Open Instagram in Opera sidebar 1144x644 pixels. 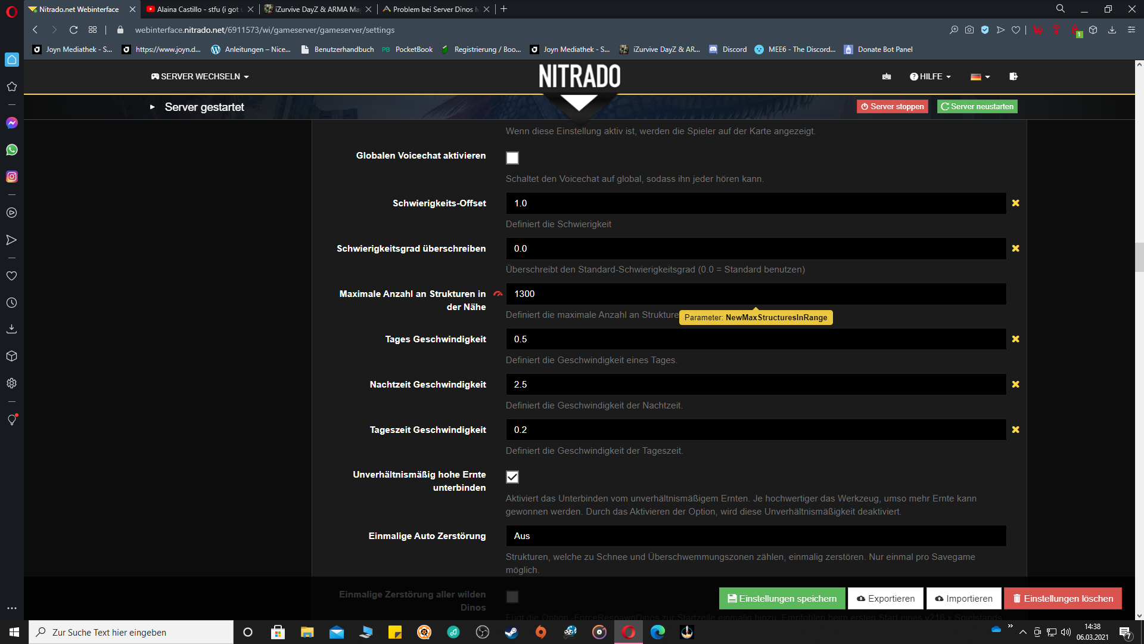click(x=12, y=177)
